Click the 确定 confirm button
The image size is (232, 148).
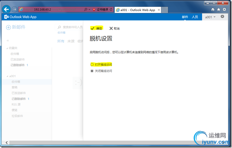96,28
